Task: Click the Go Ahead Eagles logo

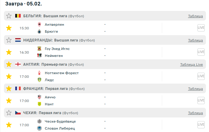Action: [39, 48]
